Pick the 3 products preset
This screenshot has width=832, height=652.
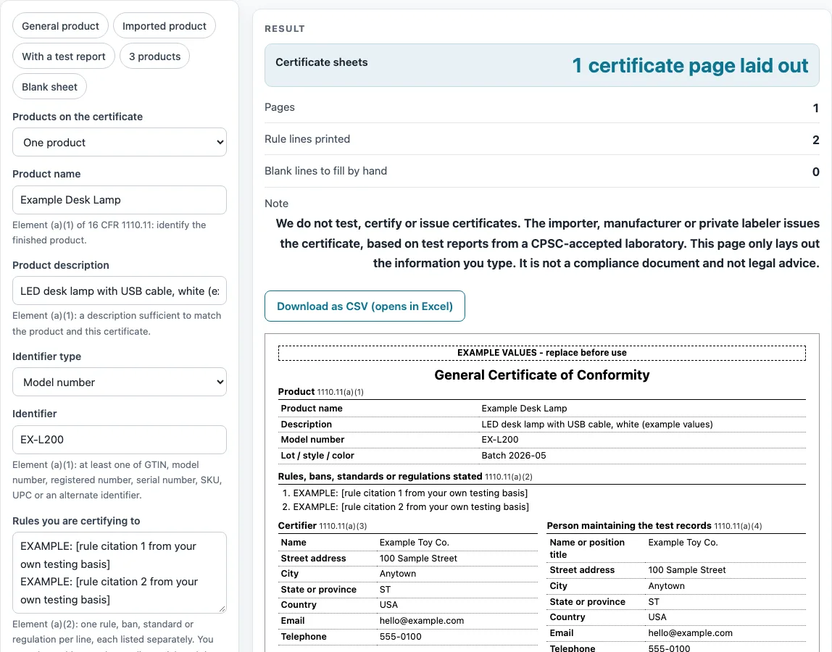click(154, 57)
